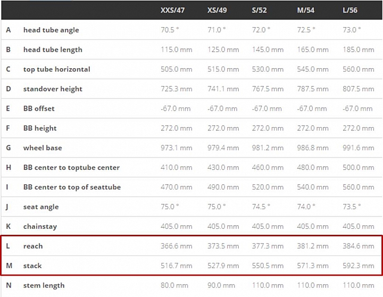Select the head tube length label
The image size is (383, 297).
53,49
